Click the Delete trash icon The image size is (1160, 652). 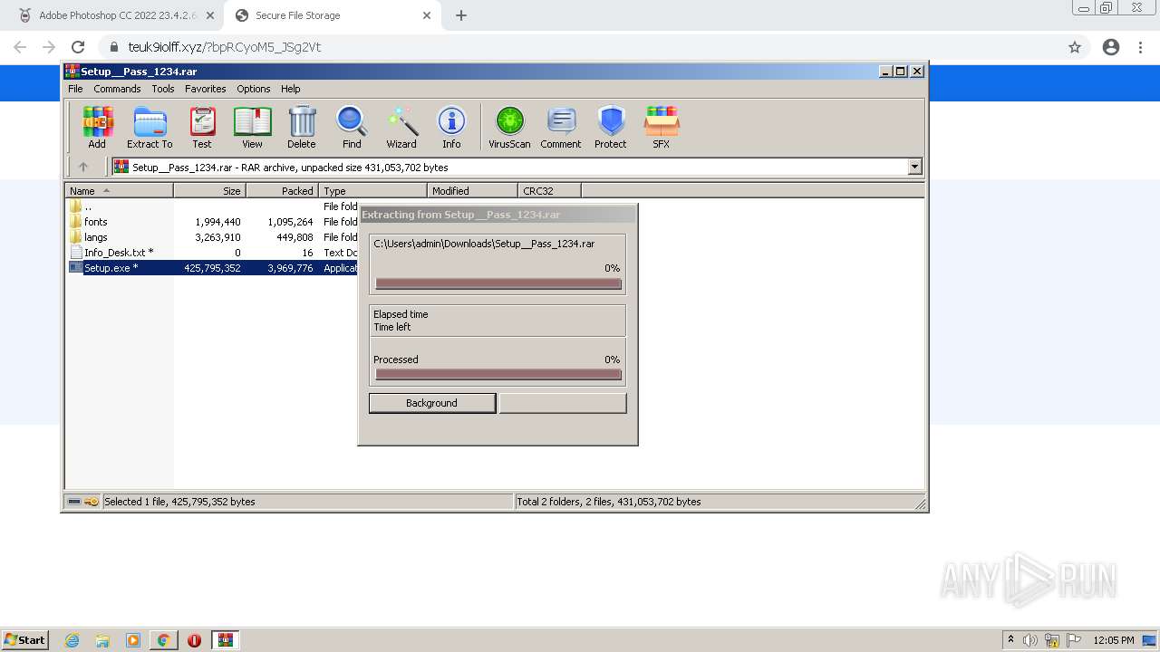pos(302,128)
